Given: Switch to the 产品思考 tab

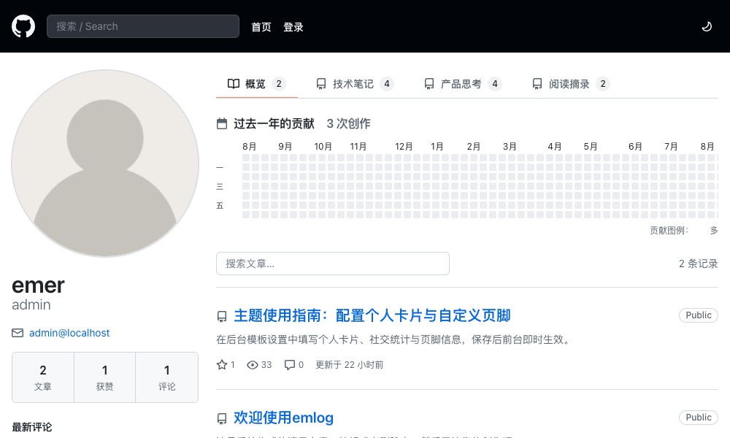Looking at the screenshot, I should (x=463, y=84).
